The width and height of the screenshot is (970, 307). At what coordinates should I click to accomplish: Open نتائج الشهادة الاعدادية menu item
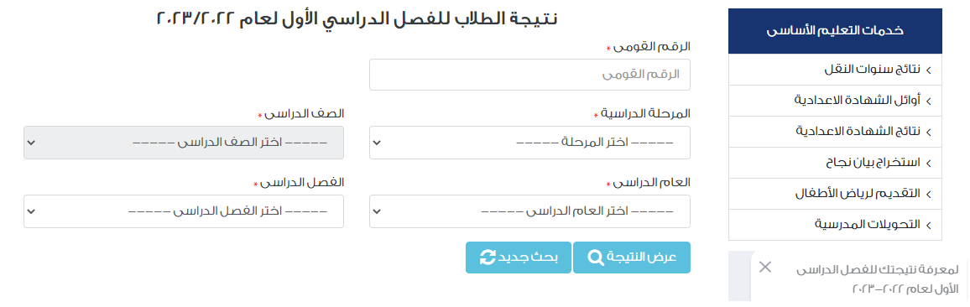click(835, 132)
